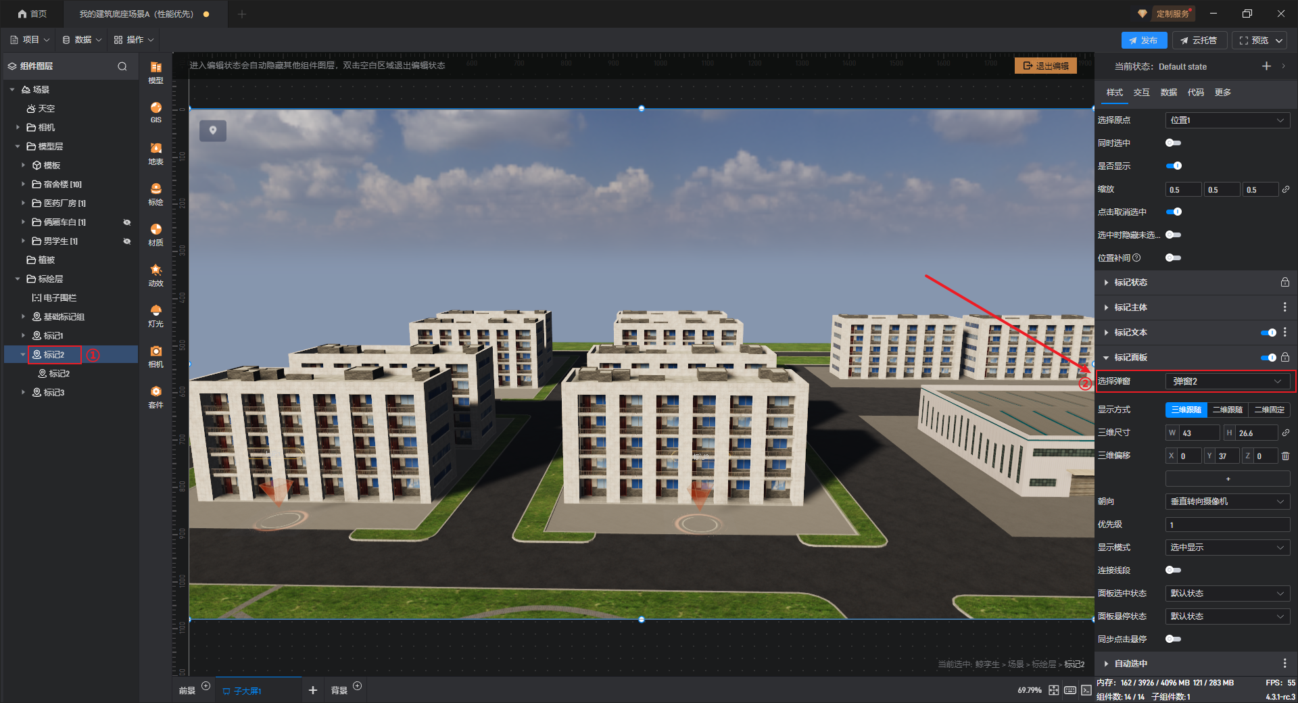Toggle the 标记文本 enable switch
This screenshot has width=1298, height=703.
pyautogui.click(x=1268, y=332)
